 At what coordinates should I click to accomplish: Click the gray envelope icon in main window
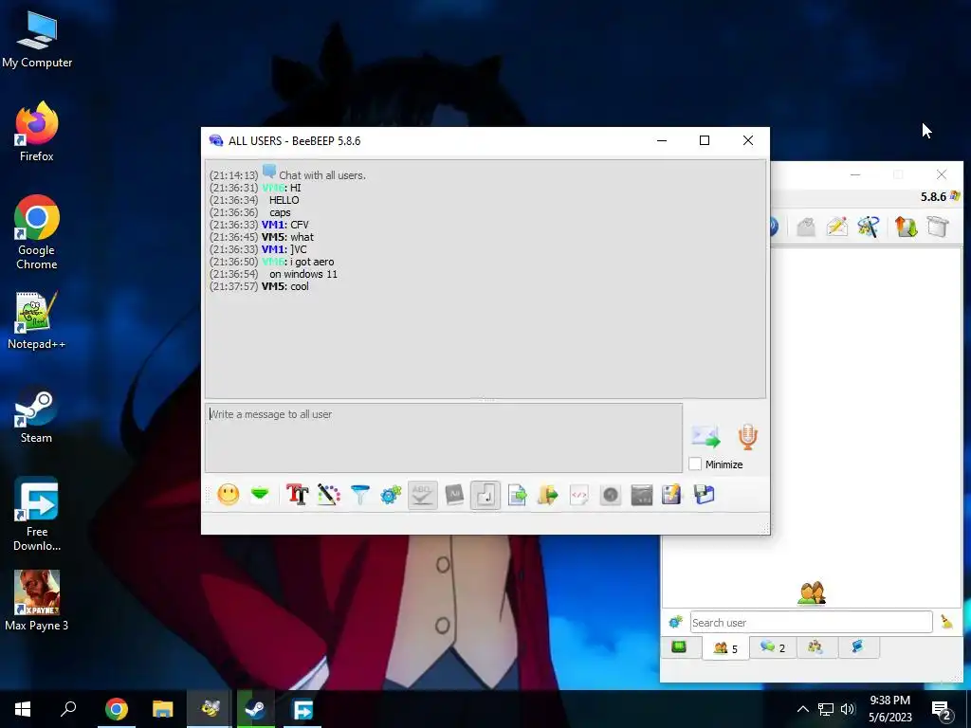pyautogui.click(x=806, y=227)
